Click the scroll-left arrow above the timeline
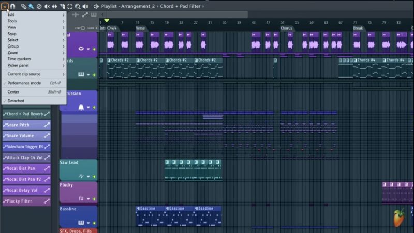The width and height of the screenshot is (414, 233). click(102, 15)
